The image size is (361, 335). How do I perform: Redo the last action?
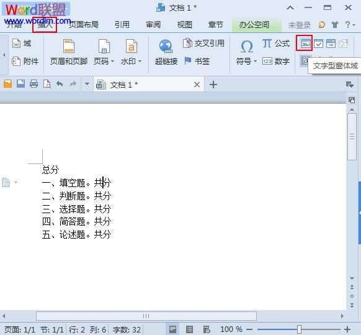(x=73, y=84)
